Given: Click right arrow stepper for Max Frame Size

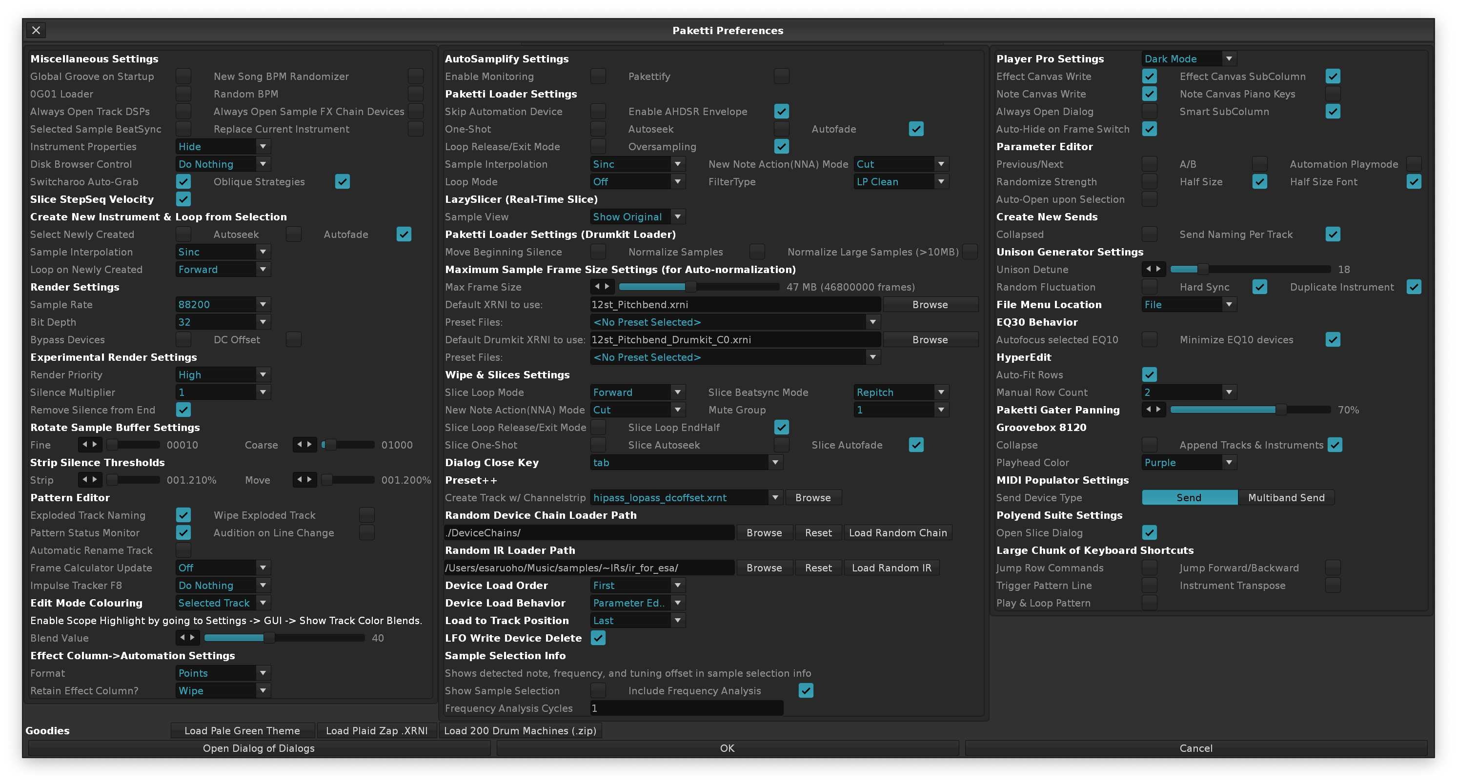Looking at the screenshot, I should (x=607, y=287).
